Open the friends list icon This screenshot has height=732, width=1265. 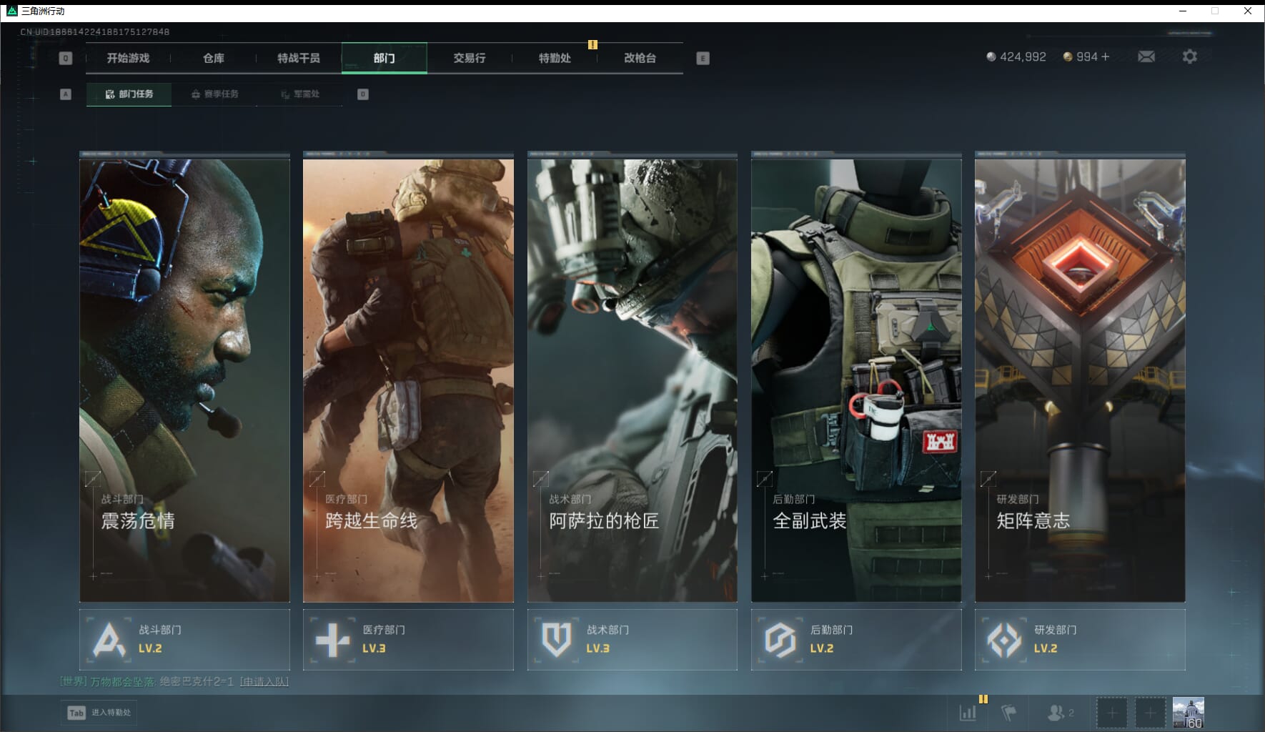point(1058,713)
